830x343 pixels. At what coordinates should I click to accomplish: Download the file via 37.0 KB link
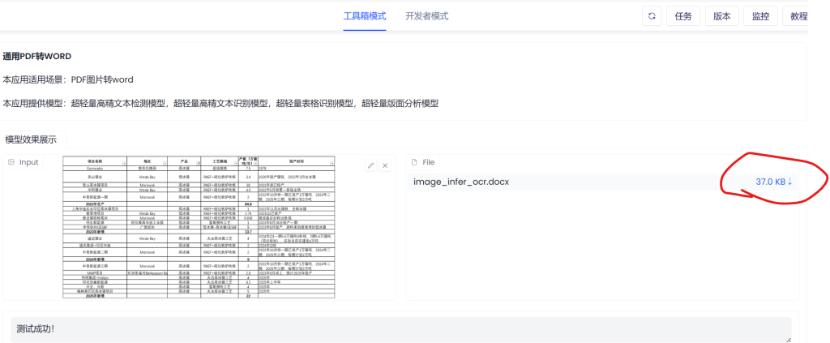point(773,182)
